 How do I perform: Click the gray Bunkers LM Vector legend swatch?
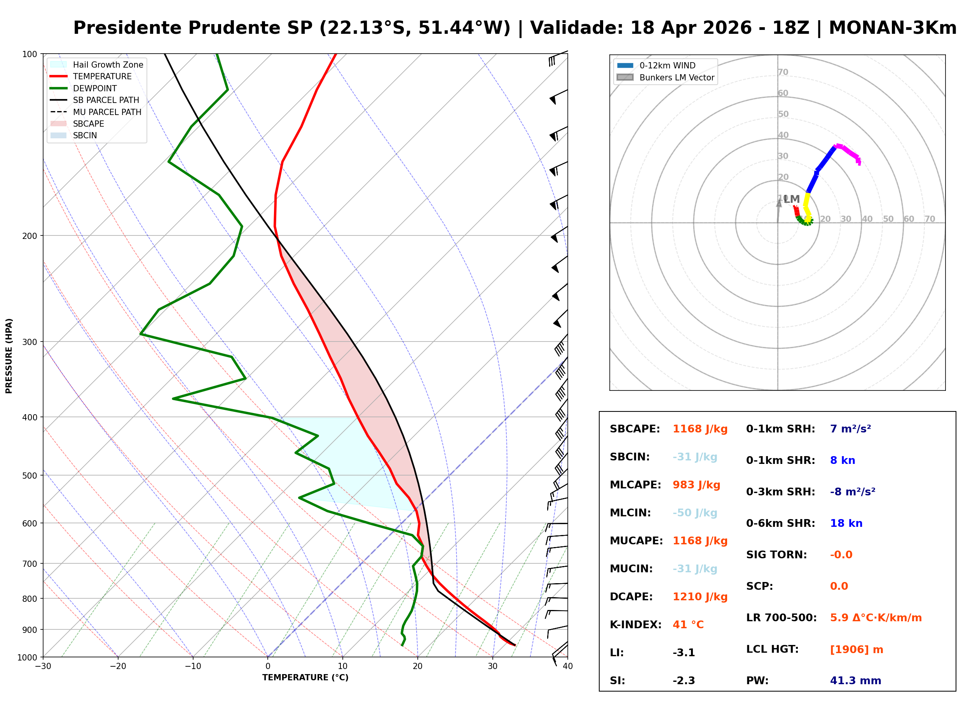pyautogui.click(x=625, y=77)
